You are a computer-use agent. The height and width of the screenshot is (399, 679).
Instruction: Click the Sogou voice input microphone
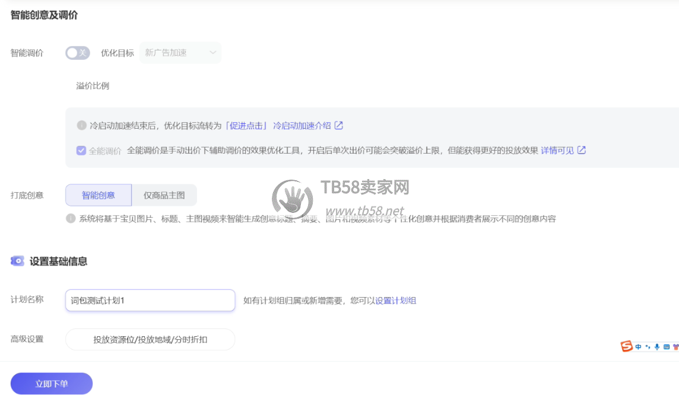coord(657,347)
